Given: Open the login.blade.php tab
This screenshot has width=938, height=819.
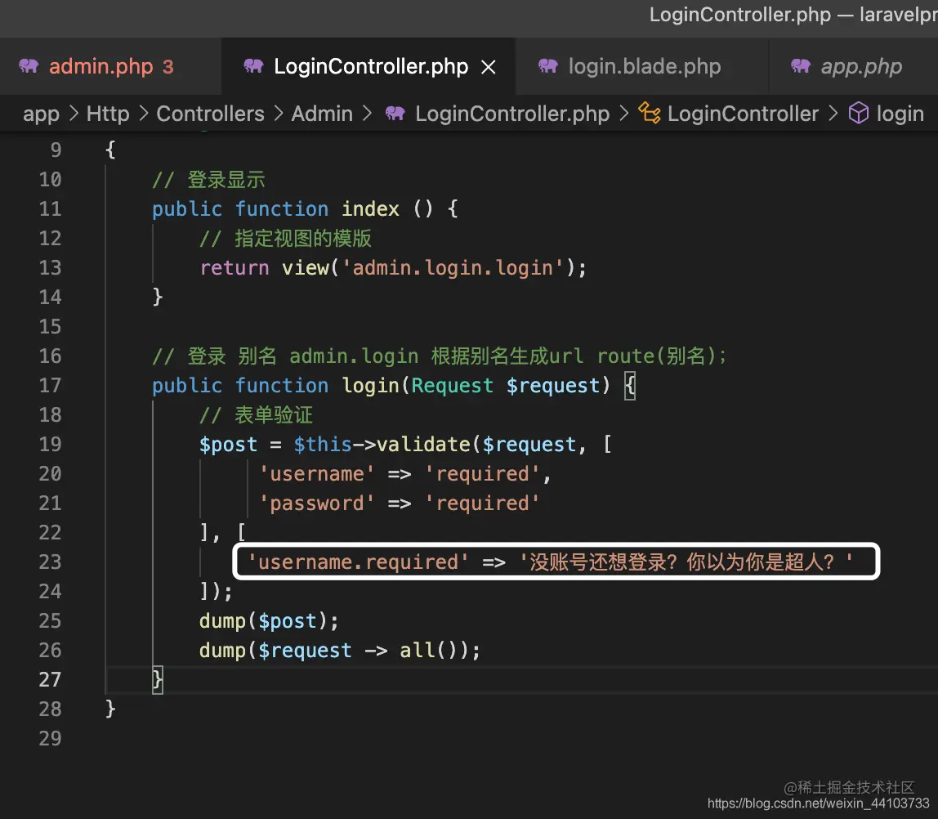Looking at the screenshot, I should (x=641, y=66).
